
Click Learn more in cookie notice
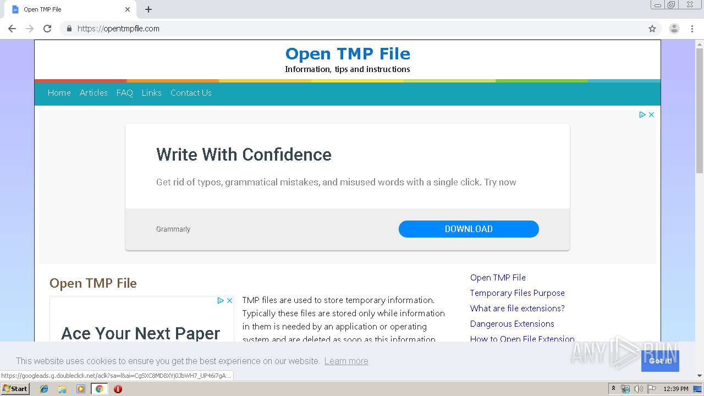pyautogui.click(x=346, y=361)
